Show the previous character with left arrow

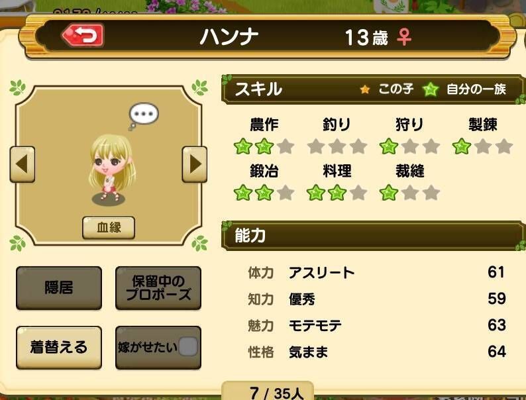click(x=23, y=164)
